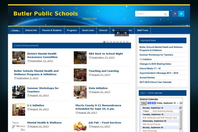The width and height of the screenshot is (198, 132).
Task: Open BOE Workshop Meeting calendar event
Action: (163, 111)
